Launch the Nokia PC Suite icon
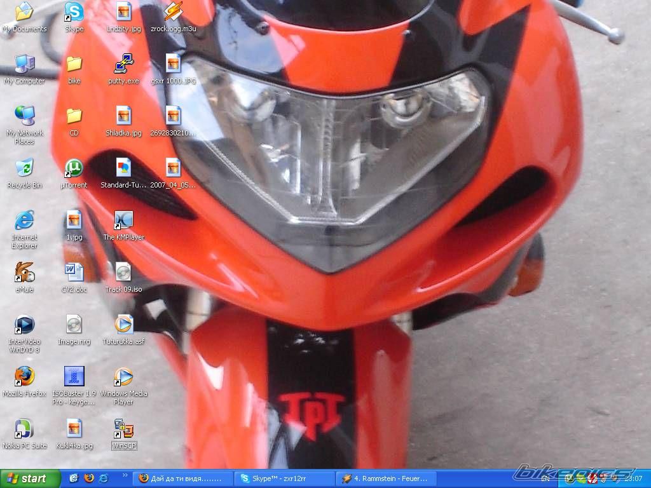The height and width of the screenshot is (488, 651). click(x=24, y=430)
